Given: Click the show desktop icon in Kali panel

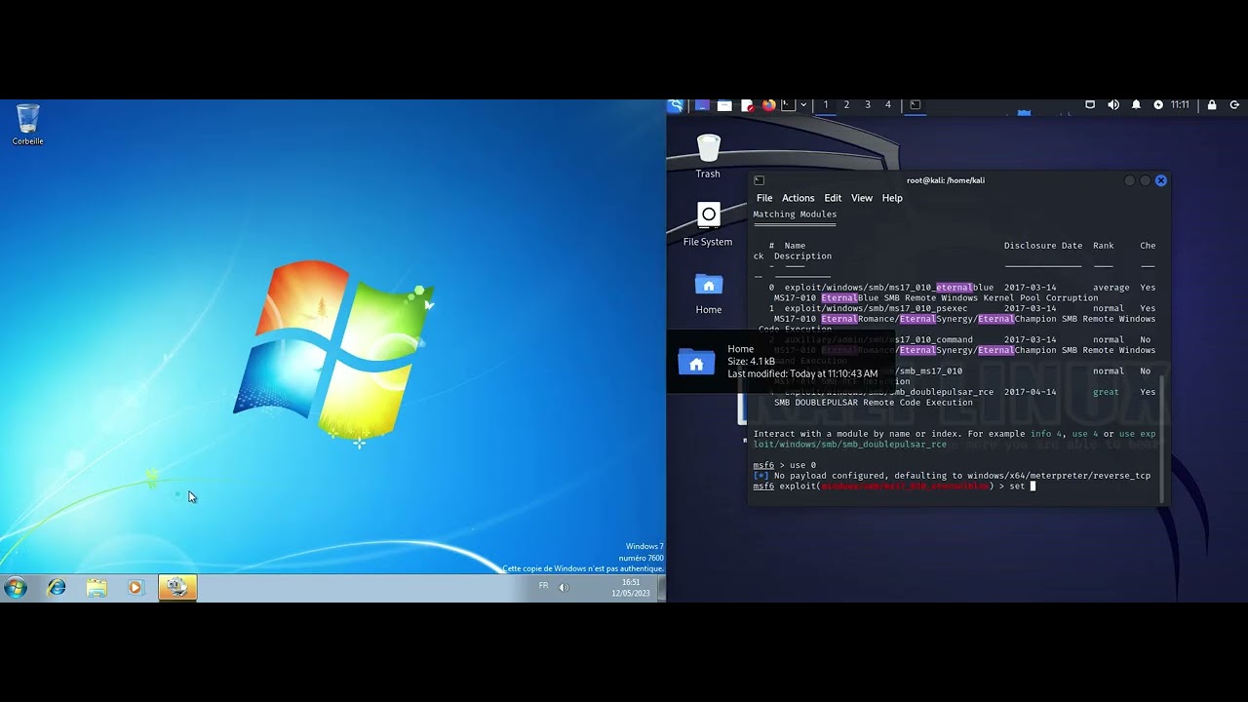Looking at the screenshot, I should tap(702, 105).
